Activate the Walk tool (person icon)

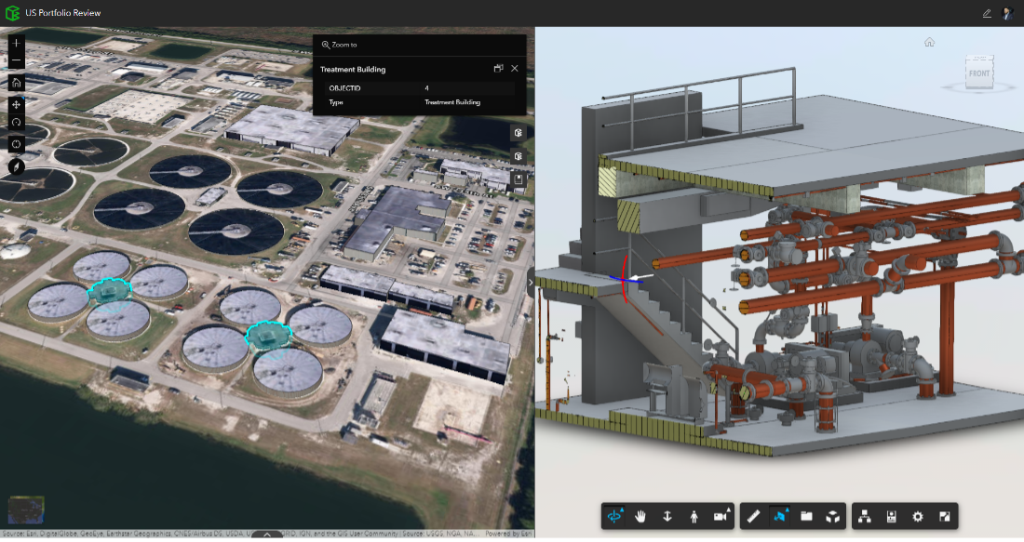coord(694,515)
